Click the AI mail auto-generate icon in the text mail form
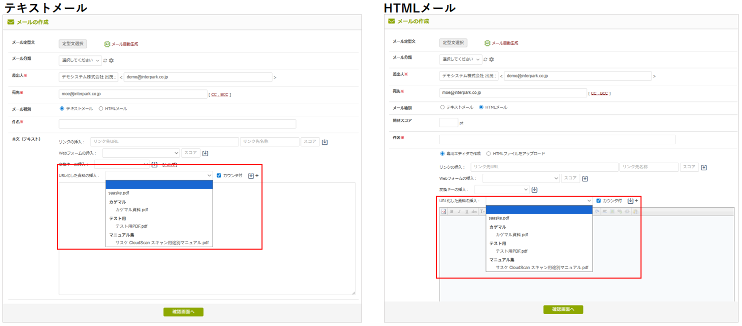The height and width of the screenshot is (326, 742). tap(107, 44)
